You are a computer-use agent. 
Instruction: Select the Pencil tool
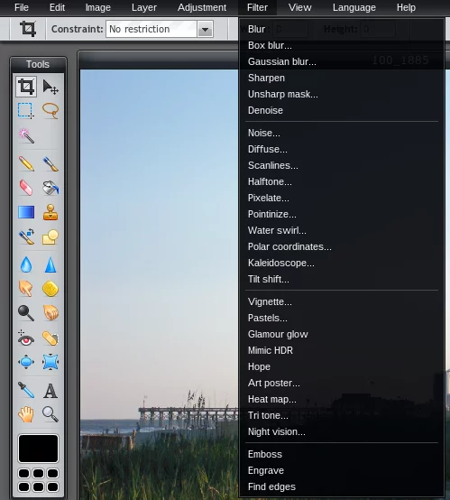point(26,163)
